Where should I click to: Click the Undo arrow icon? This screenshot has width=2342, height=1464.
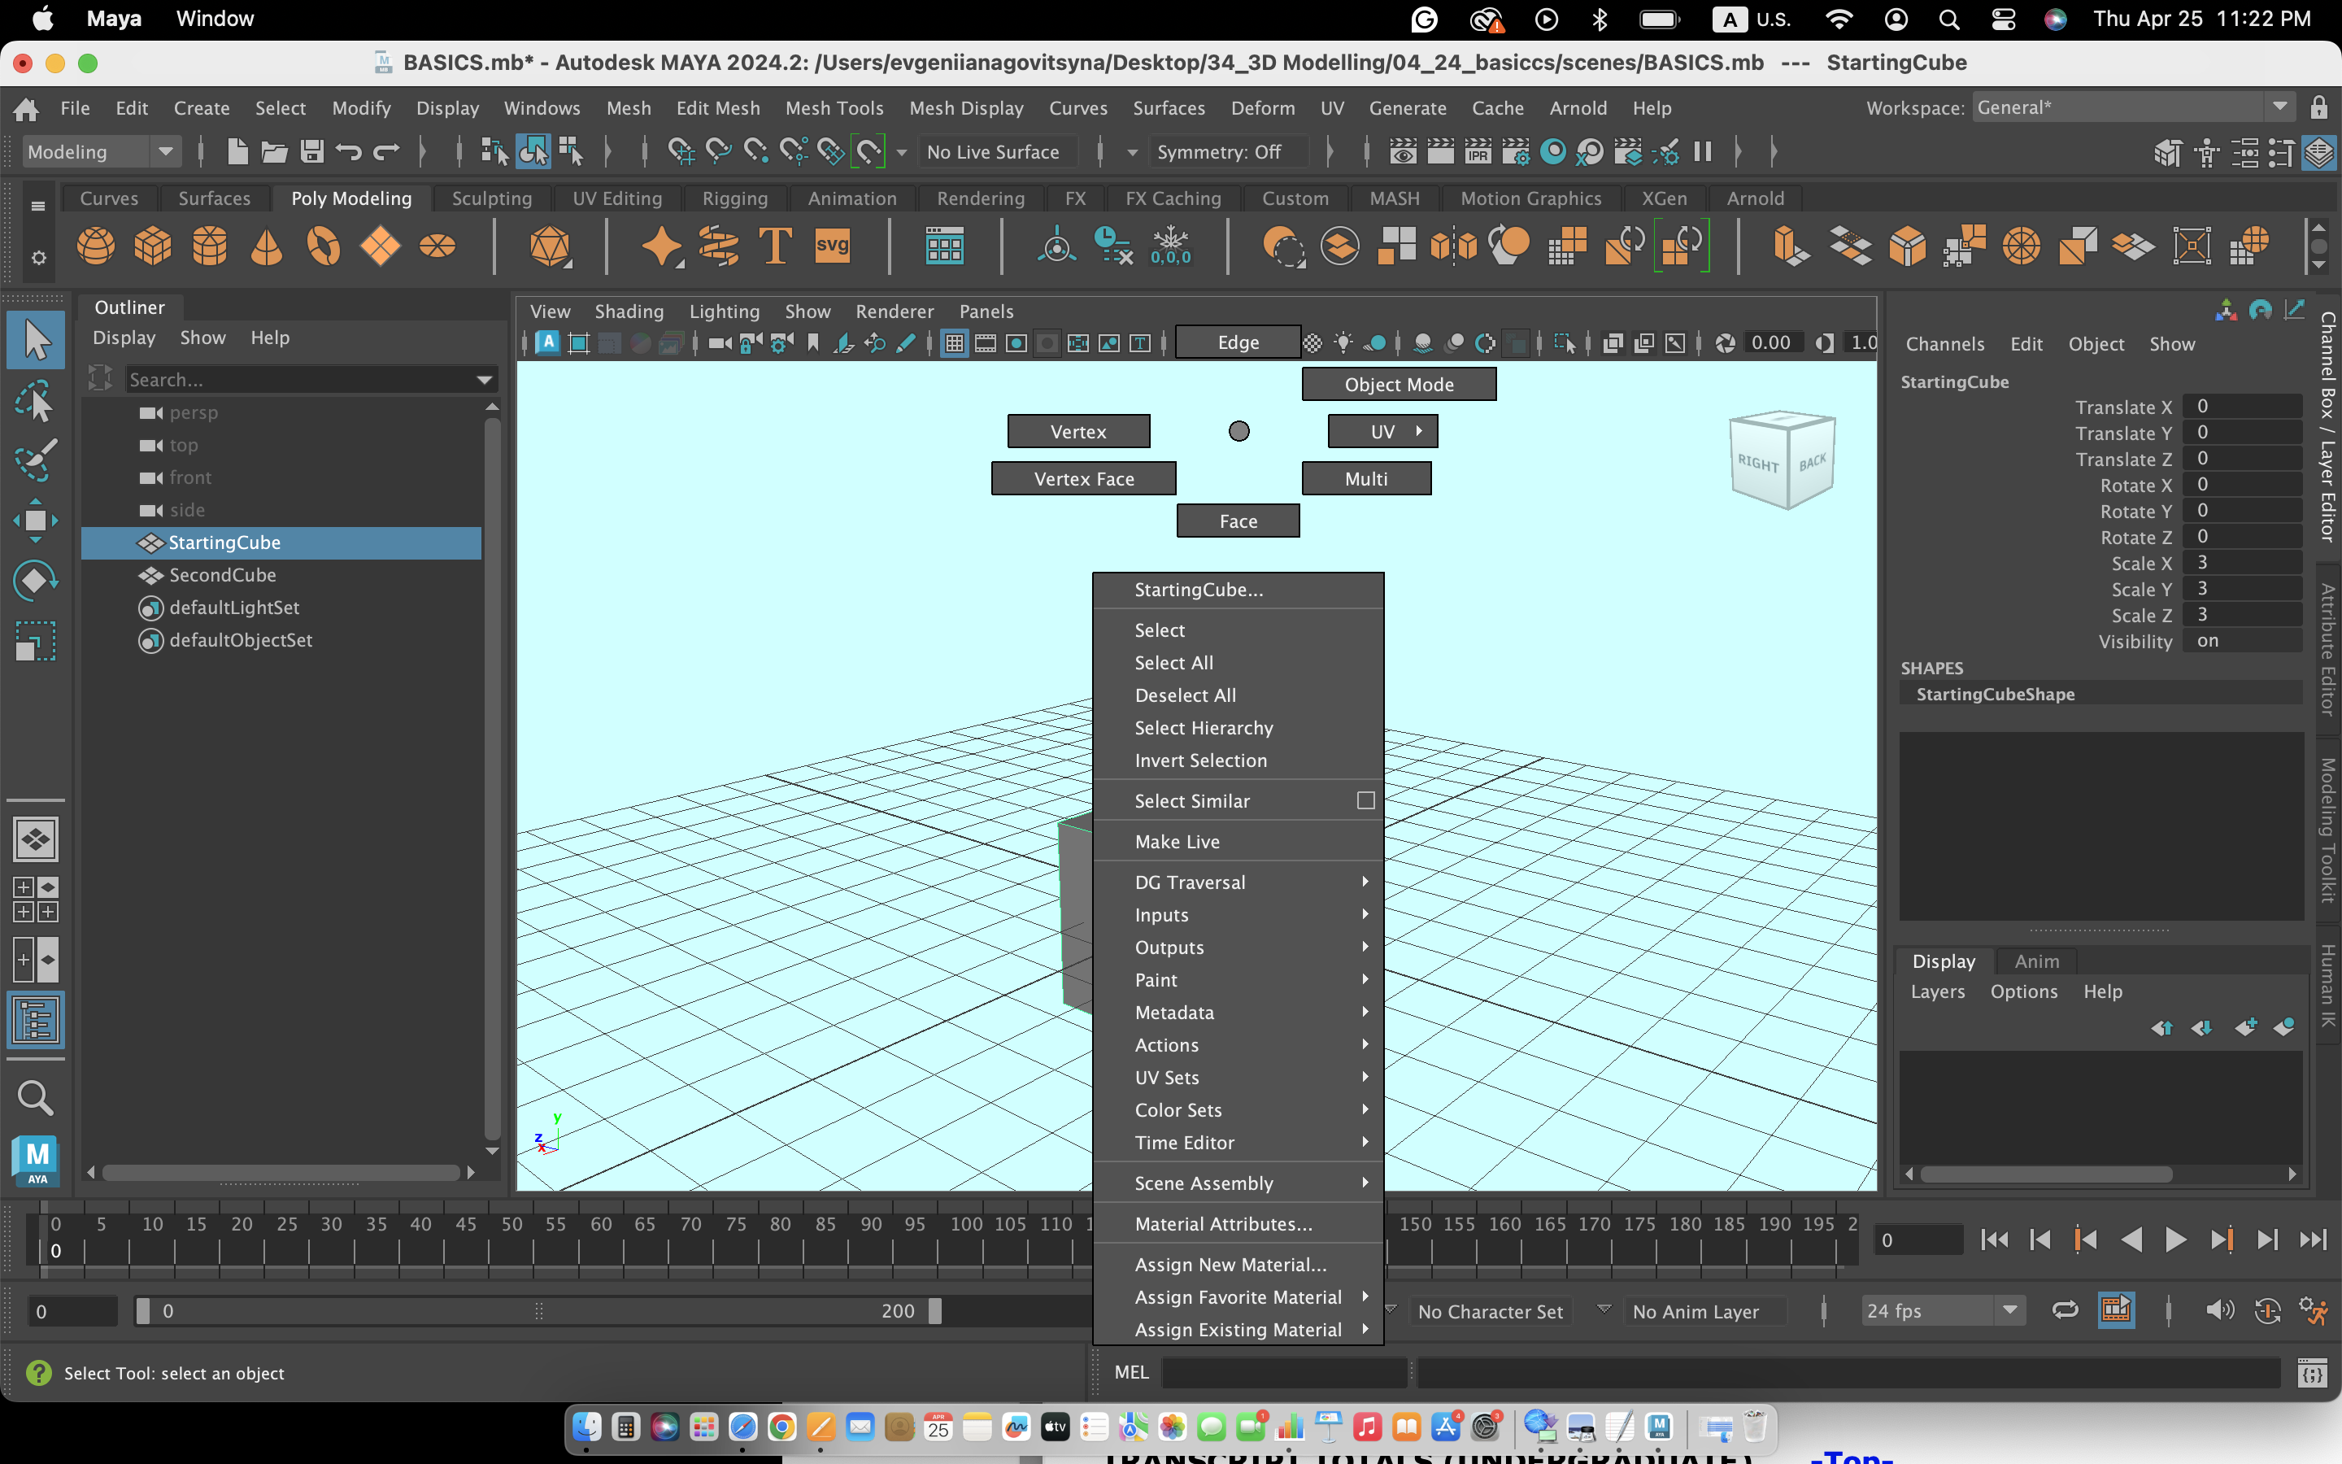(x=348, y=152)
